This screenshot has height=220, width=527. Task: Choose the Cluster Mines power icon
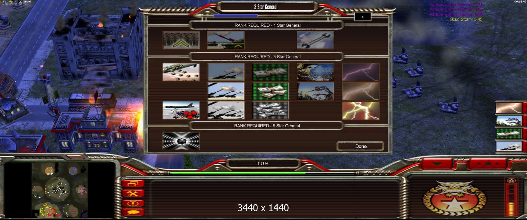pyautogui.click(x=181, y=72)
